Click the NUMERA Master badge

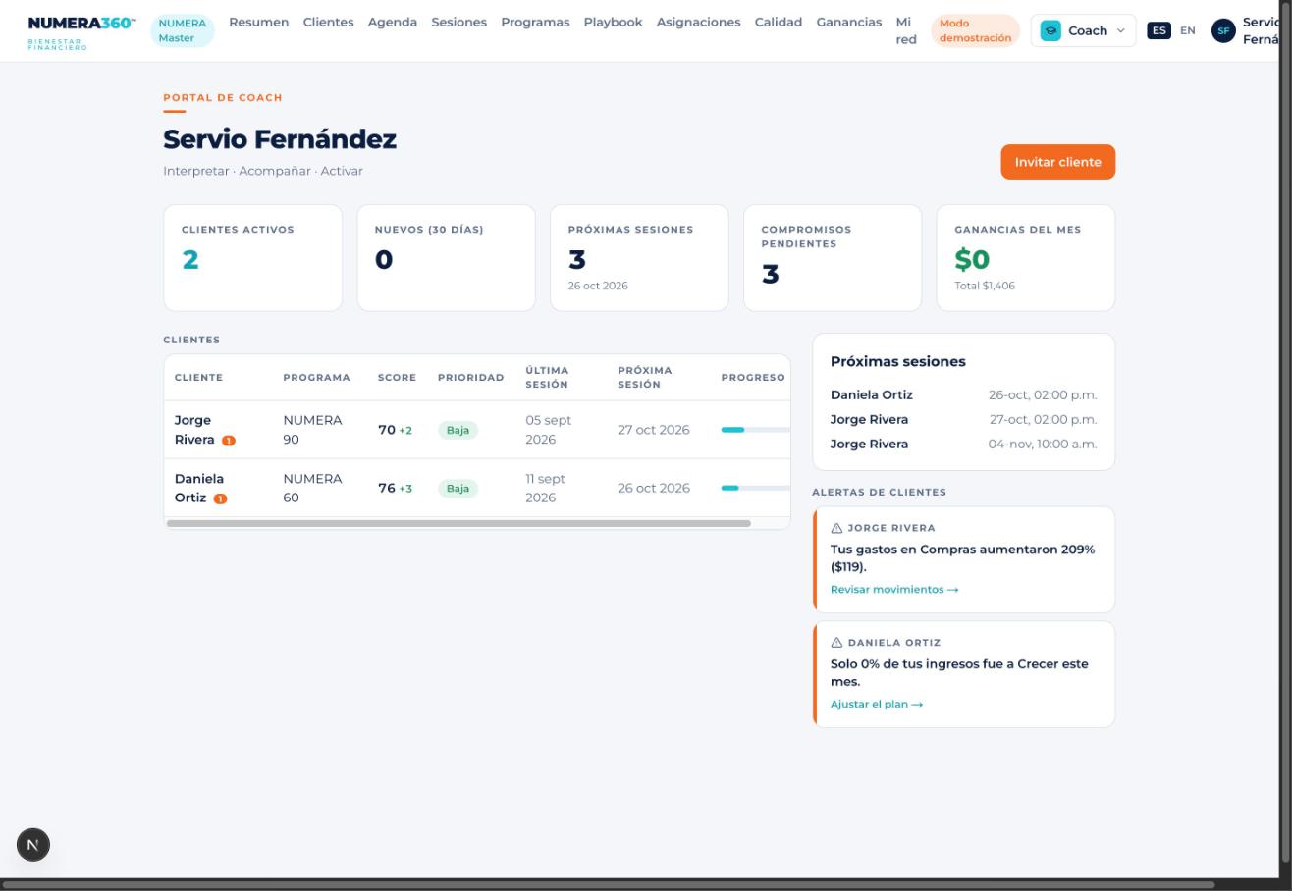pyautogui.click(x=182, y=30)
